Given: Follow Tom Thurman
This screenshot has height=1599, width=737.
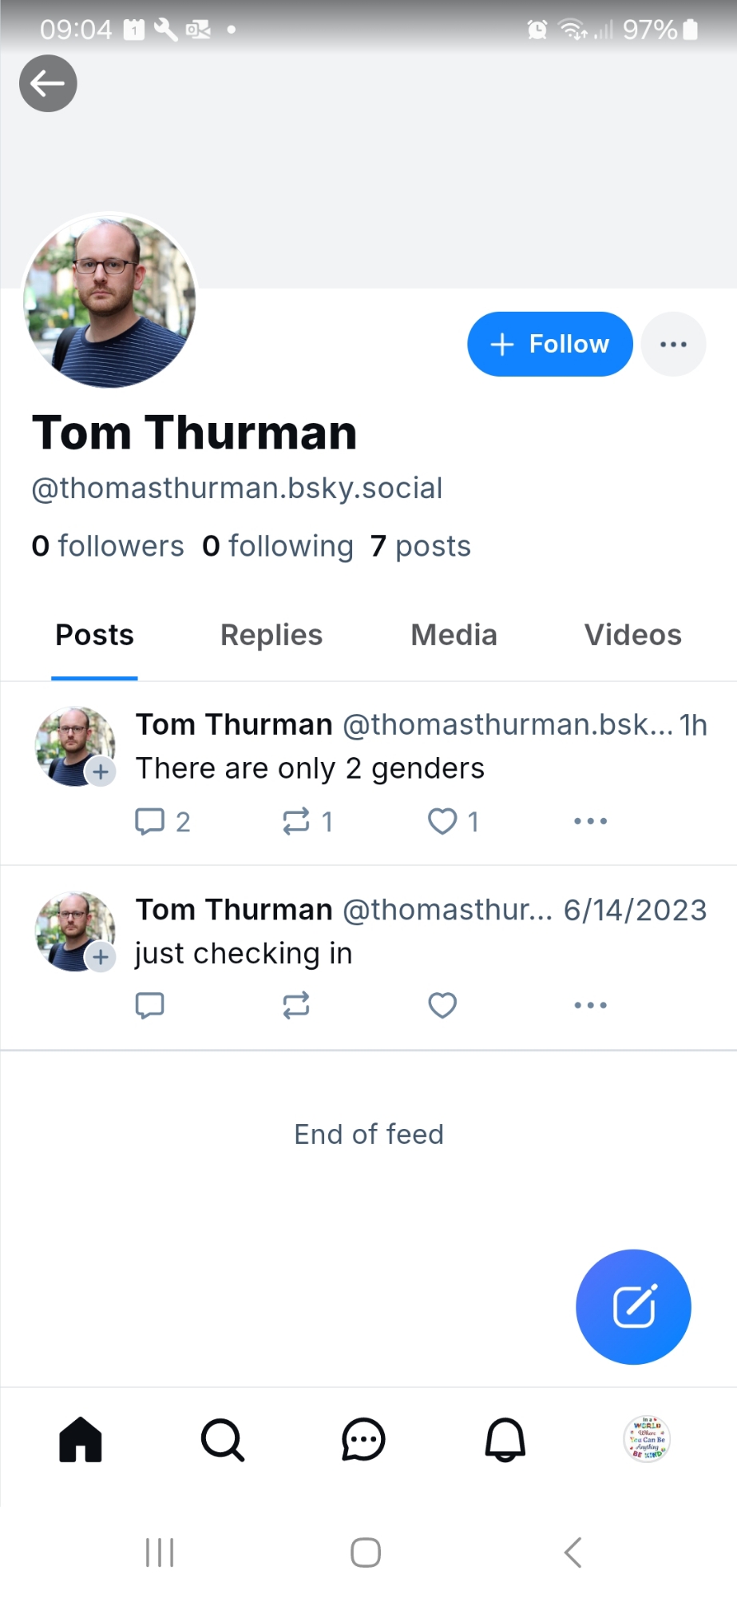Looking at the screenshot, I should pos(549,344).
